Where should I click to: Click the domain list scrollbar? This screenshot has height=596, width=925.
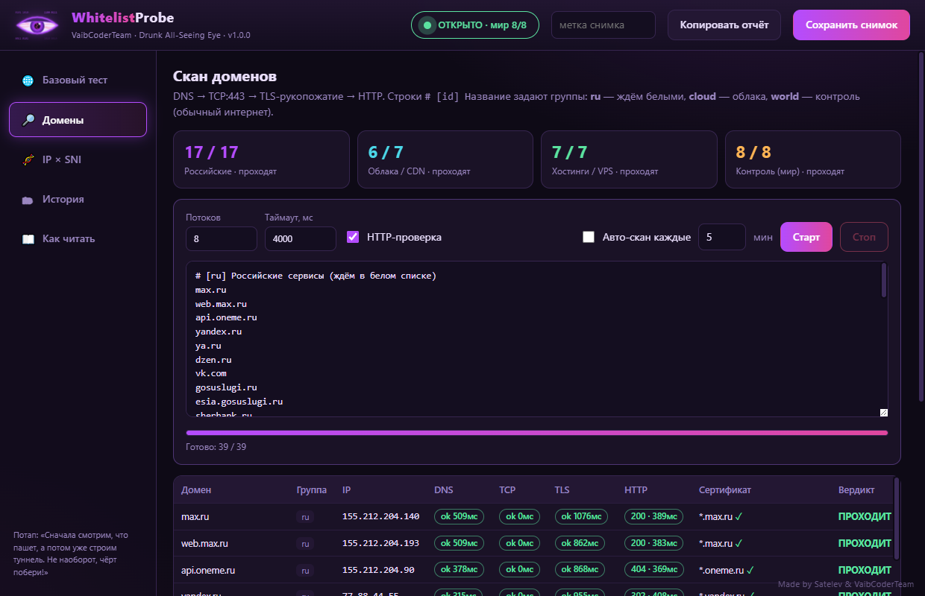884,280
